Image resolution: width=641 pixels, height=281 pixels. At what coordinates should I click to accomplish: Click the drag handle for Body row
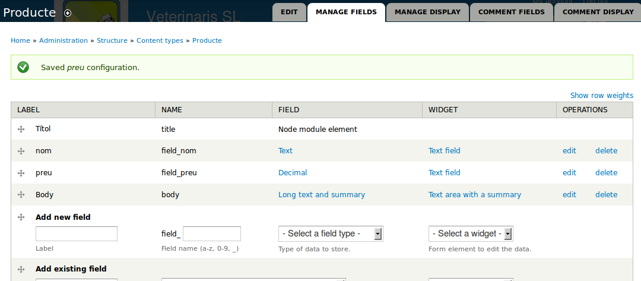[x=21, y=195]
